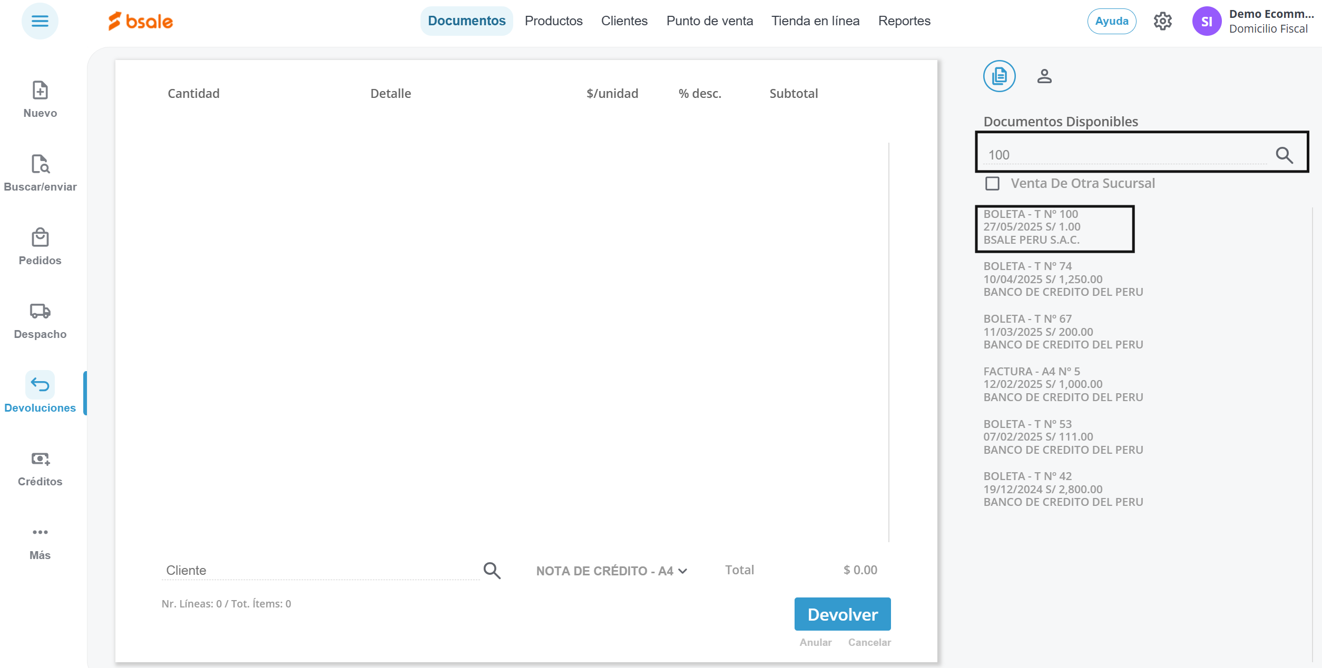The height and width of the screenshot is (668, 1322).
Task: Click the documents search magnifier icon
Action: click(1284, 155)
